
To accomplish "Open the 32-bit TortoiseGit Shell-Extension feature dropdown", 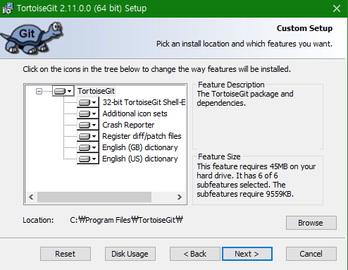I will (88, 102).
